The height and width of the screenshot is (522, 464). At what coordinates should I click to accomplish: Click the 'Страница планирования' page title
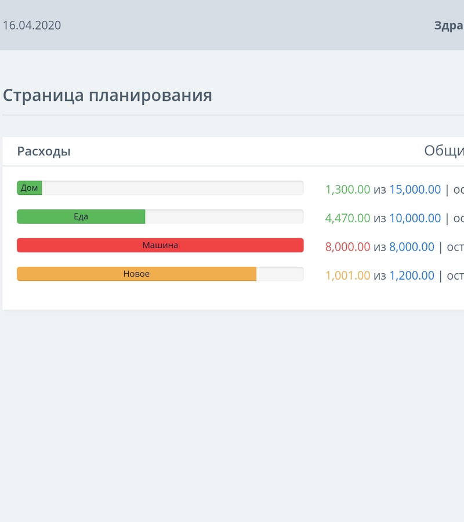107,95
